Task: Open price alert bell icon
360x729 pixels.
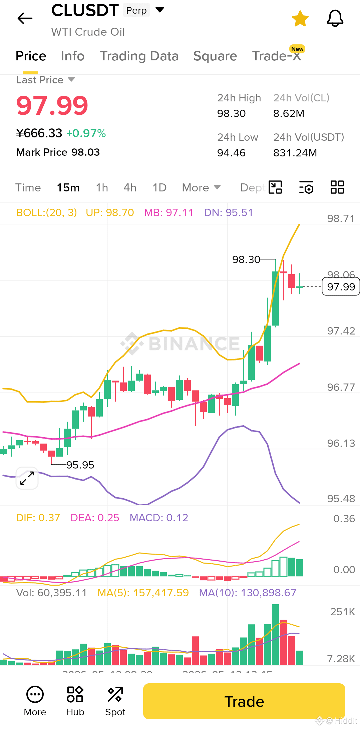Action: (x=335, y=18)
